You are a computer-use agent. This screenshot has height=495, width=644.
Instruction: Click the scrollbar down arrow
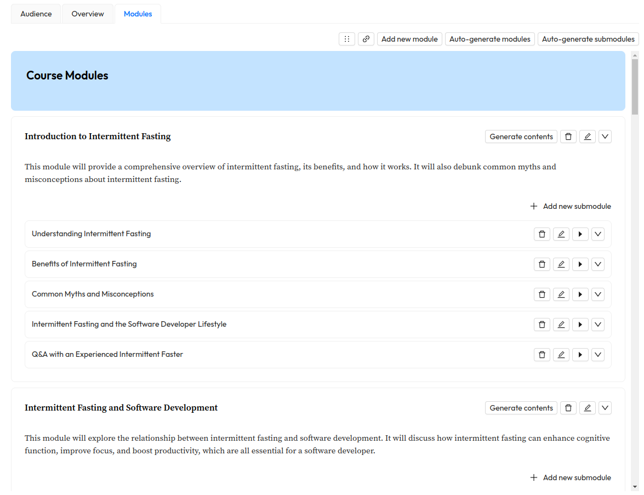point(635,487)
